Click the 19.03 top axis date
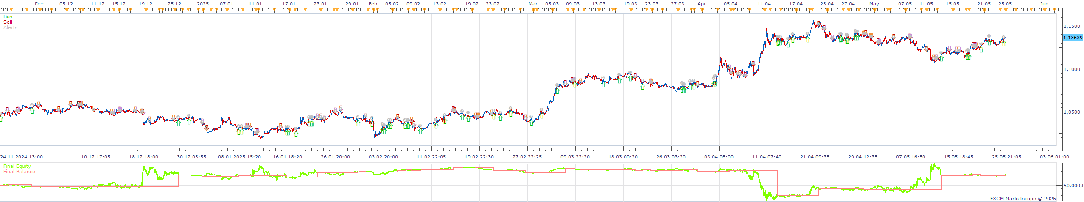 630,4
